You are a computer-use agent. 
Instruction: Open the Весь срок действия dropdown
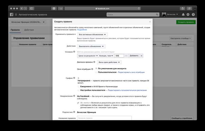(x=109, y=62)
